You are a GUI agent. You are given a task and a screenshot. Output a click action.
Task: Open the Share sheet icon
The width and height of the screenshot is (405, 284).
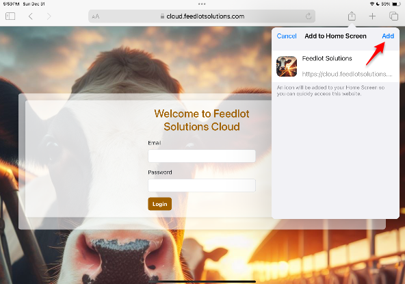point(352,16)
